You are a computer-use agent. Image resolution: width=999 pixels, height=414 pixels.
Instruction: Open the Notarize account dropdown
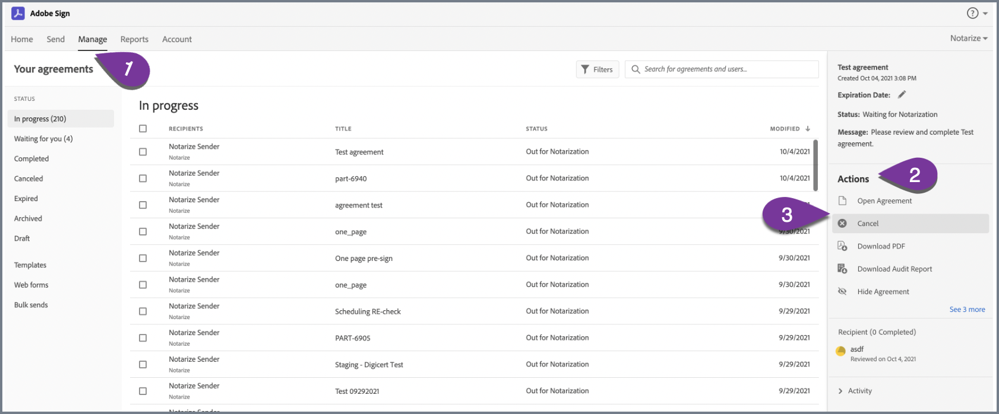pos(969,38)
